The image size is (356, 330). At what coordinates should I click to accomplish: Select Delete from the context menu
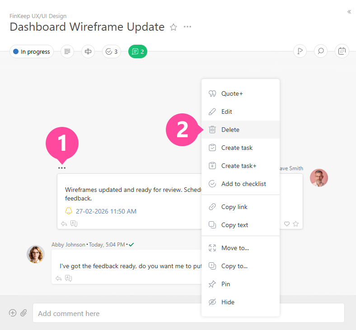[x=230, y=130]
